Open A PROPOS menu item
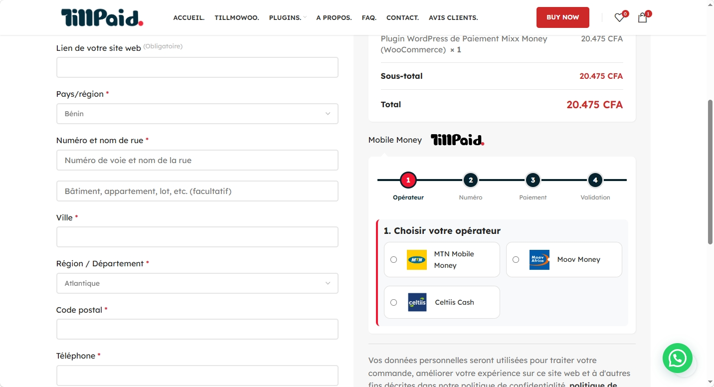The height and width of the screenshot is (387, 714). pos(334,17)
